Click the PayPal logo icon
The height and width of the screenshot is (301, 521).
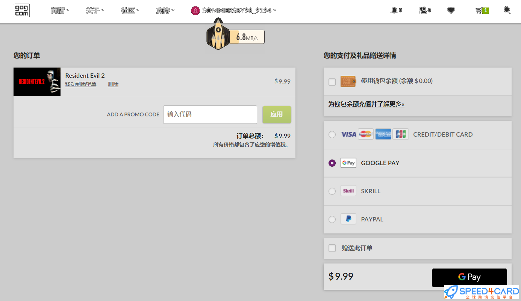(348, 219)
